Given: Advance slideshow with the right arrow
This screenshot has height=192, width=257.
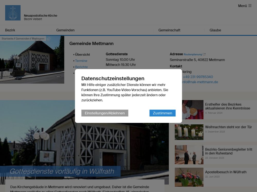Looking at the screenshot, I should point(163,142).
